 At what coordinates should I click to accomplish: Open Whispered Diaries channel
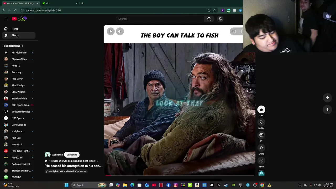pos(18,112)
